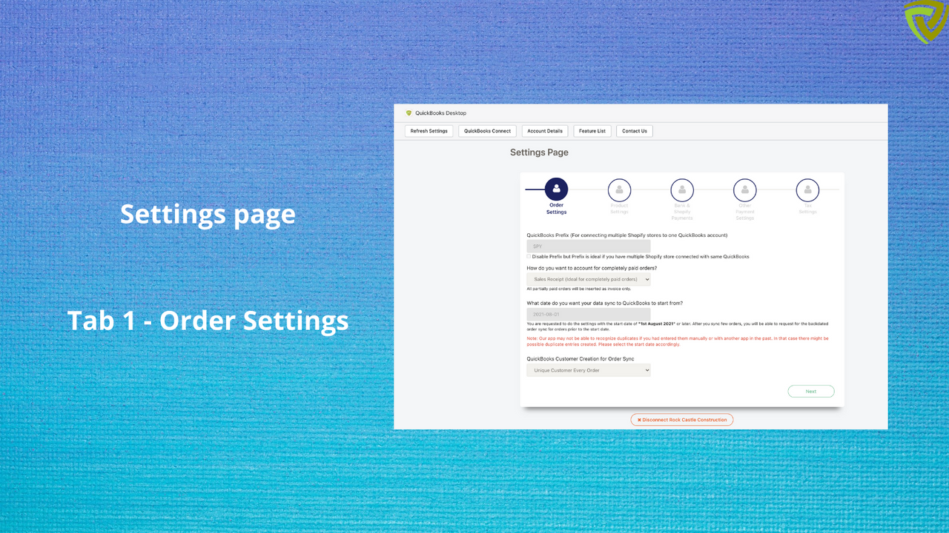Click Contact Us
The width and height of the screenshot is (949, 533).
pyautogui.click(x=635, y=131)
